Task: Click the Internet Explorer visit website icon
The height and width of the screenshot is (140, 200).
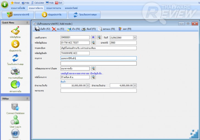Action: coord(15,133)
